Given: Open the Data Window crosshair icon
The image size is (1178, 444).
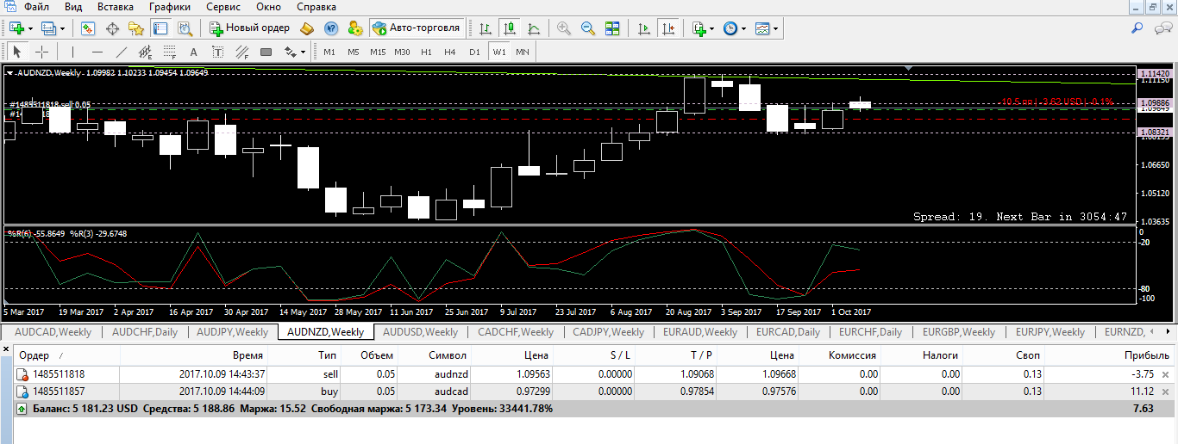Looking at the screenshot, I should (x=112, y=28).
